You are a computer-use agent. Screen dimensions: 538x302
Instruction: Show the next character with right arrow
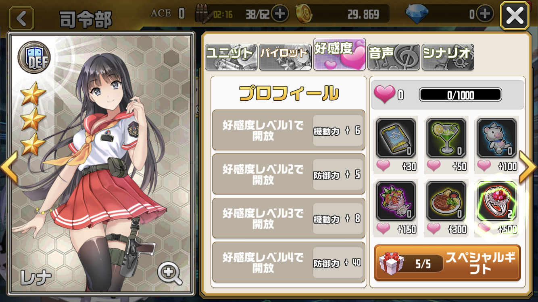[528, 167]
